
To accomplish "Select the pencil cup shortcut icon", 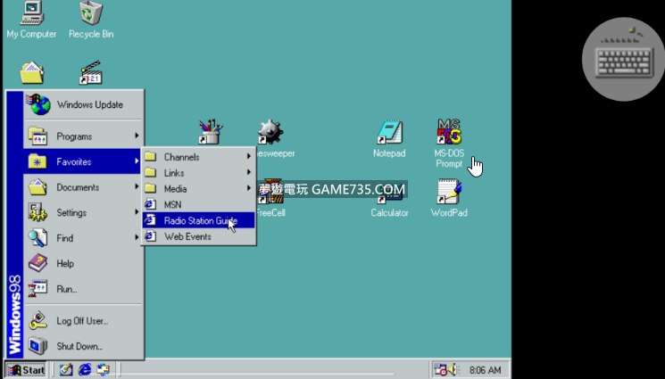I will tap(211, 132).
